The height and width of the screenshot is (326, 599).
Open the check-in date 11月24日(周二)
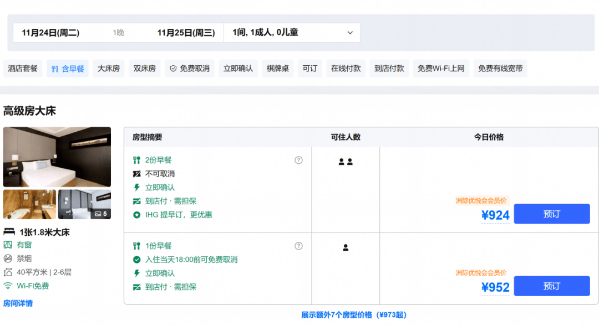point(50,33)
